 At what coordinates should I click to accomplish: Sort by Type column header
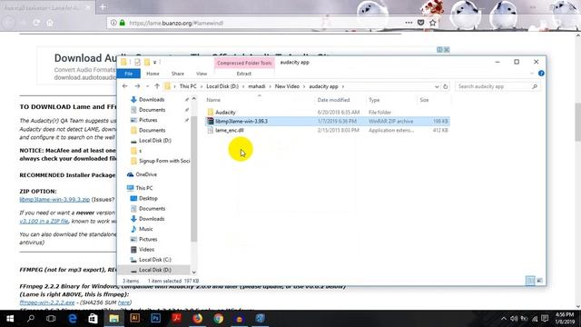click(x=374, y=100)
